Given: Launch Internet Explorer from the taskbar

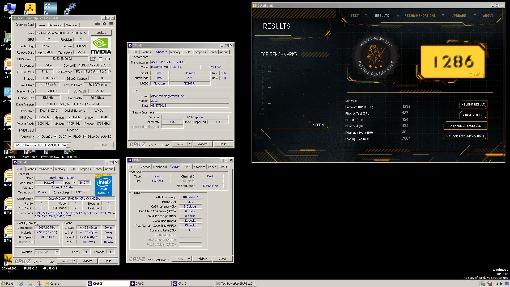Looking at the screenshot, I should [x=21, y=284].
